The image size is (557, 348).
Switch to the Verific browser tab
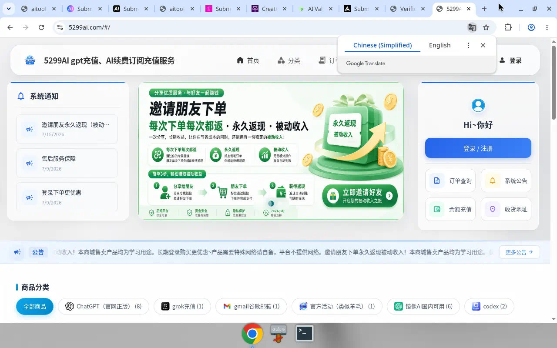408,9
